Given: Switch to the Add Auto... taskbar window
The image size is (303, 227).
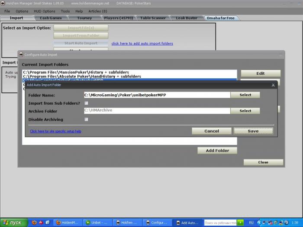Looking at the screenshot, I should pos(187,223).
